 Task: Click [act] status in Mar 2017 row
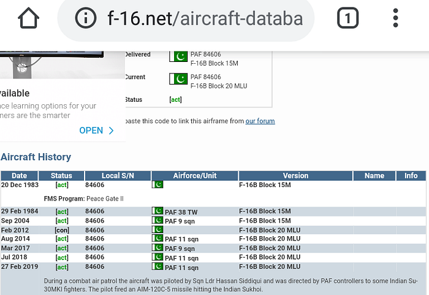click(x=62, y=248)
